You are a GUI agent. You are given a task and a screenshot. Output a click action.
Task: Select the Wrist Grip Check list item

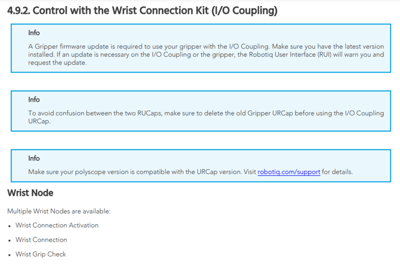[x=41, y=254]
